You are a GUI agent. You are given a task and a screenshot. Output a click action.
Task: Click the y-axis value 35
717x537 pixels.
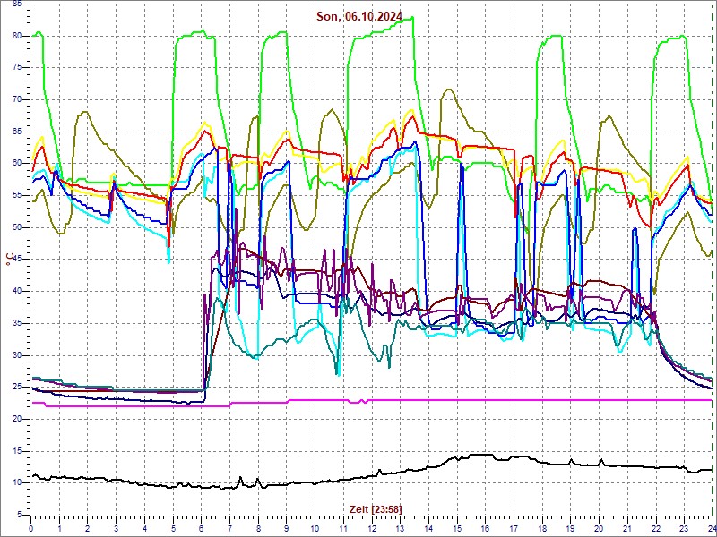click(x=17, y=323)
